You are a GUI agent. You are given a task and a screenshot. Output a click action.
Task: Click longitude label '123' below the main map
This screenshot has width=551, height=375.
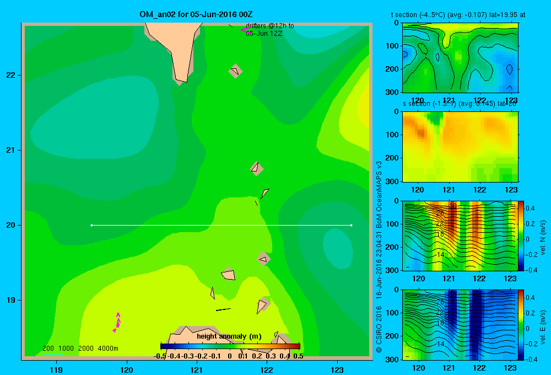(337, 369)
